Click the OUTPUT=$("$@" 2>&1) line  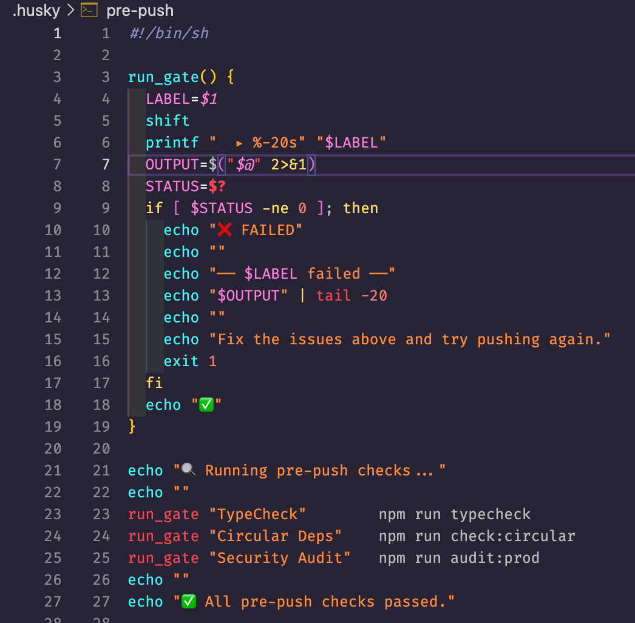click(231, 165)
